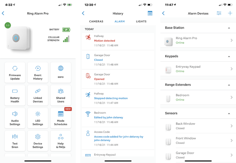Switch to the LIGHTS tab

[141, 21]
